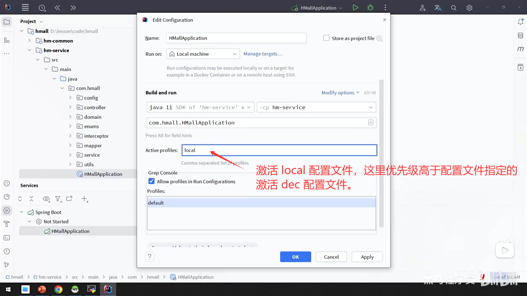Select hm-service in the breadcrumb bar
The width and height of the screenshot is (527, 296).
tap(50, 277)
